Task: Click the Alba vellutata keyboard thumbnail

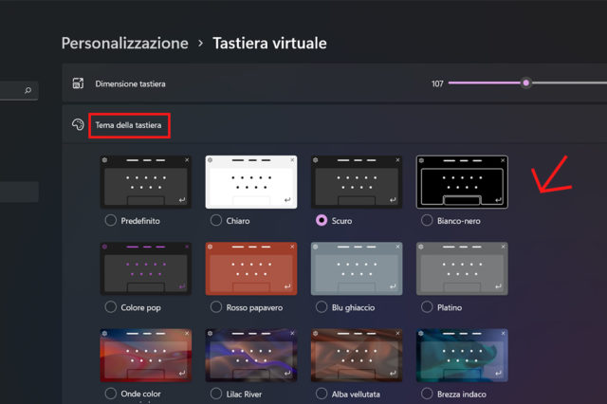Action: coord(357,356)
